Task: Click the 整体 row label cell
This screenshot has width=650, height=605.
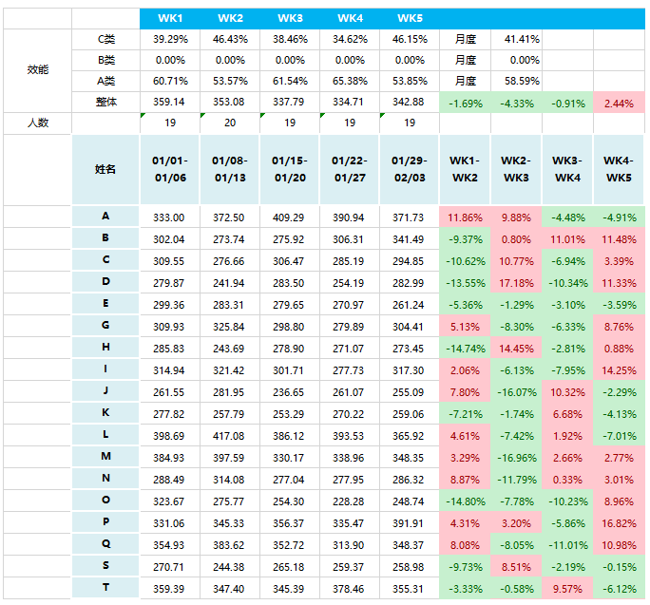Action: [x=105, y=102]
